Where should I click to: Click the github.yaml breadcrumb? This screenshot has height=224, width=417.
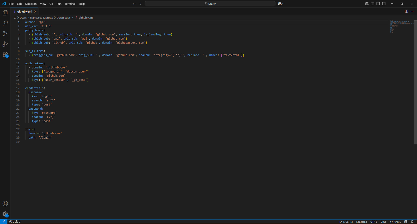point(86,18)
